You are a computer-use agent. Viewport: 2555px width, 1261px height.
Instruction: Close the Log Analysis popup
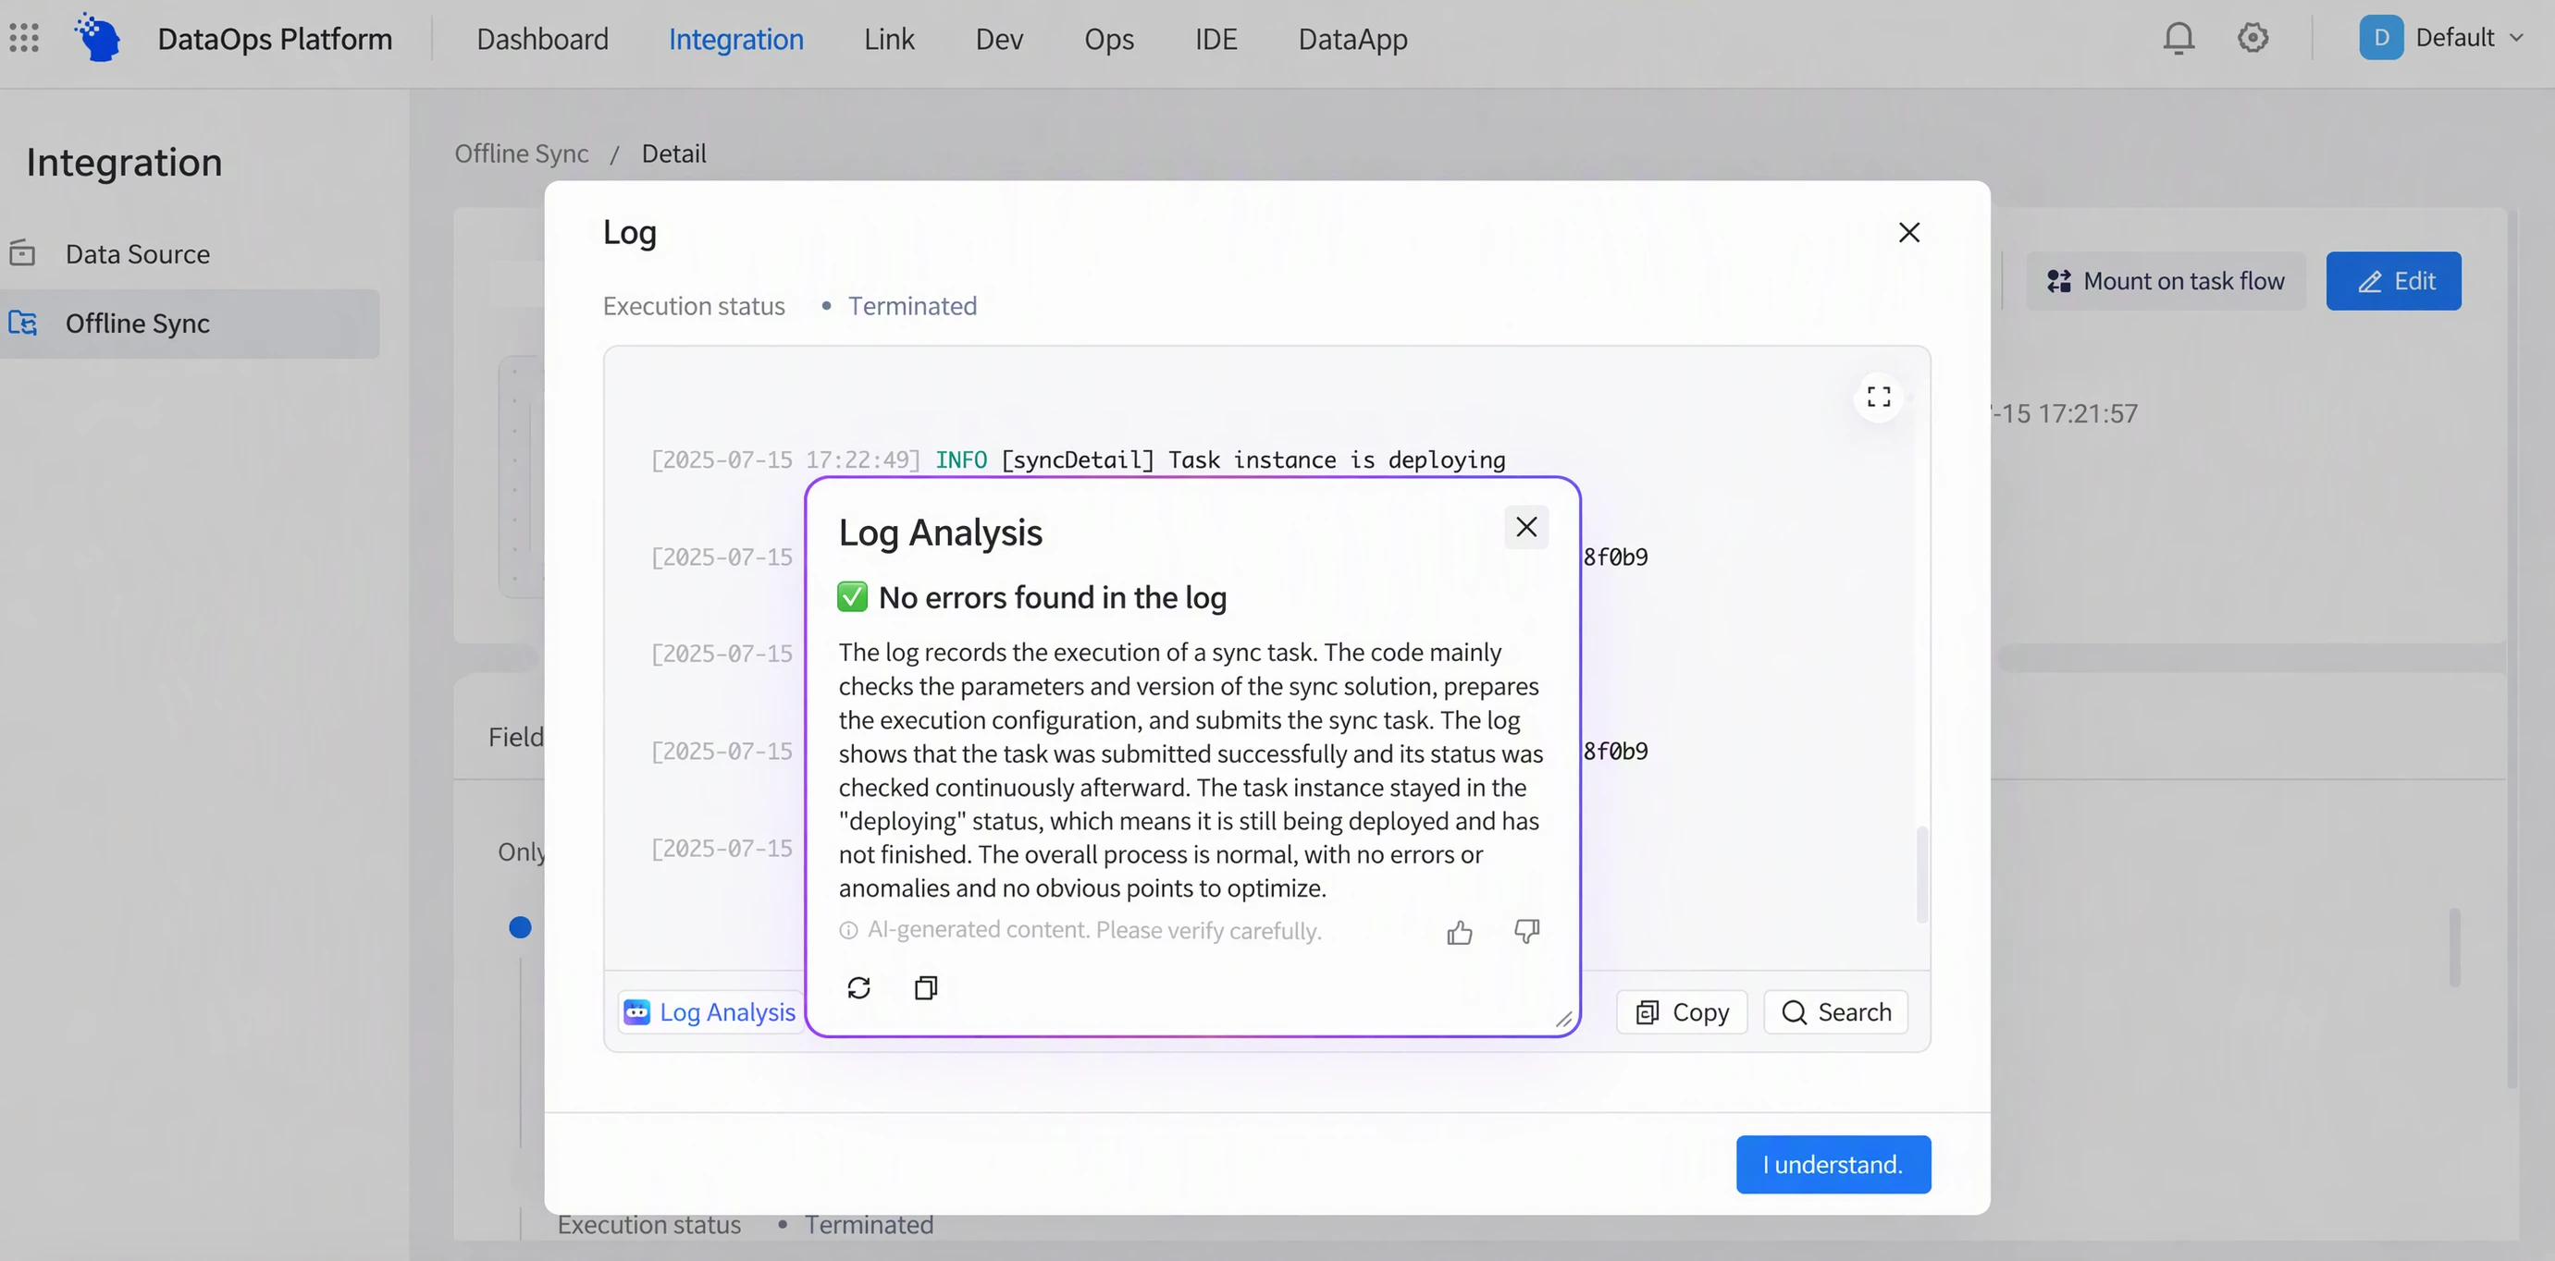[1526, 526]
